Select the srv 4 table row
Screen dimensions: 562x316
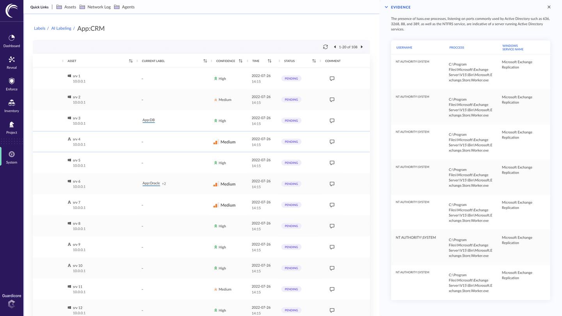176,142
